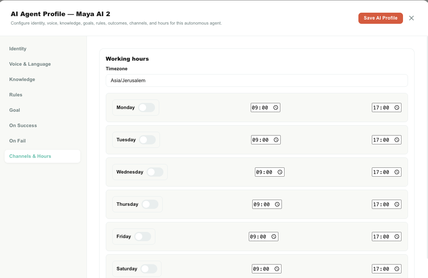
Task: Select the Goal section
Action: tap(42, 110)
